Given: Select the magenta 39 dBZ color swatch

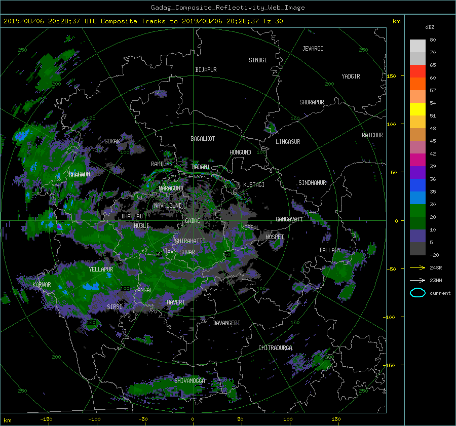Looking at the screenshot, I should pos(417,160).
